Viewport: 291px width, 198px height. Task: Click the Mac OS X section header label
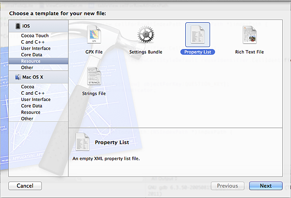coord(33,77)
